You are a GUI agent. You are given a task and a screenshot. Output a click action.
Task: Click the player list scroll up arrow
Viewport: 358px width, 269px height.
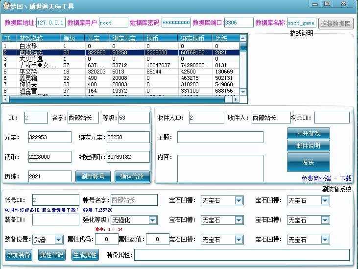click(243, 38)
